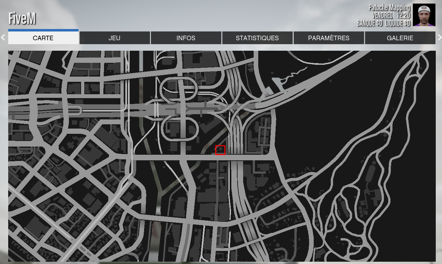Open the GALERIE tab
The width and height of the screenshot is (442, 264).
pos(400,38)
